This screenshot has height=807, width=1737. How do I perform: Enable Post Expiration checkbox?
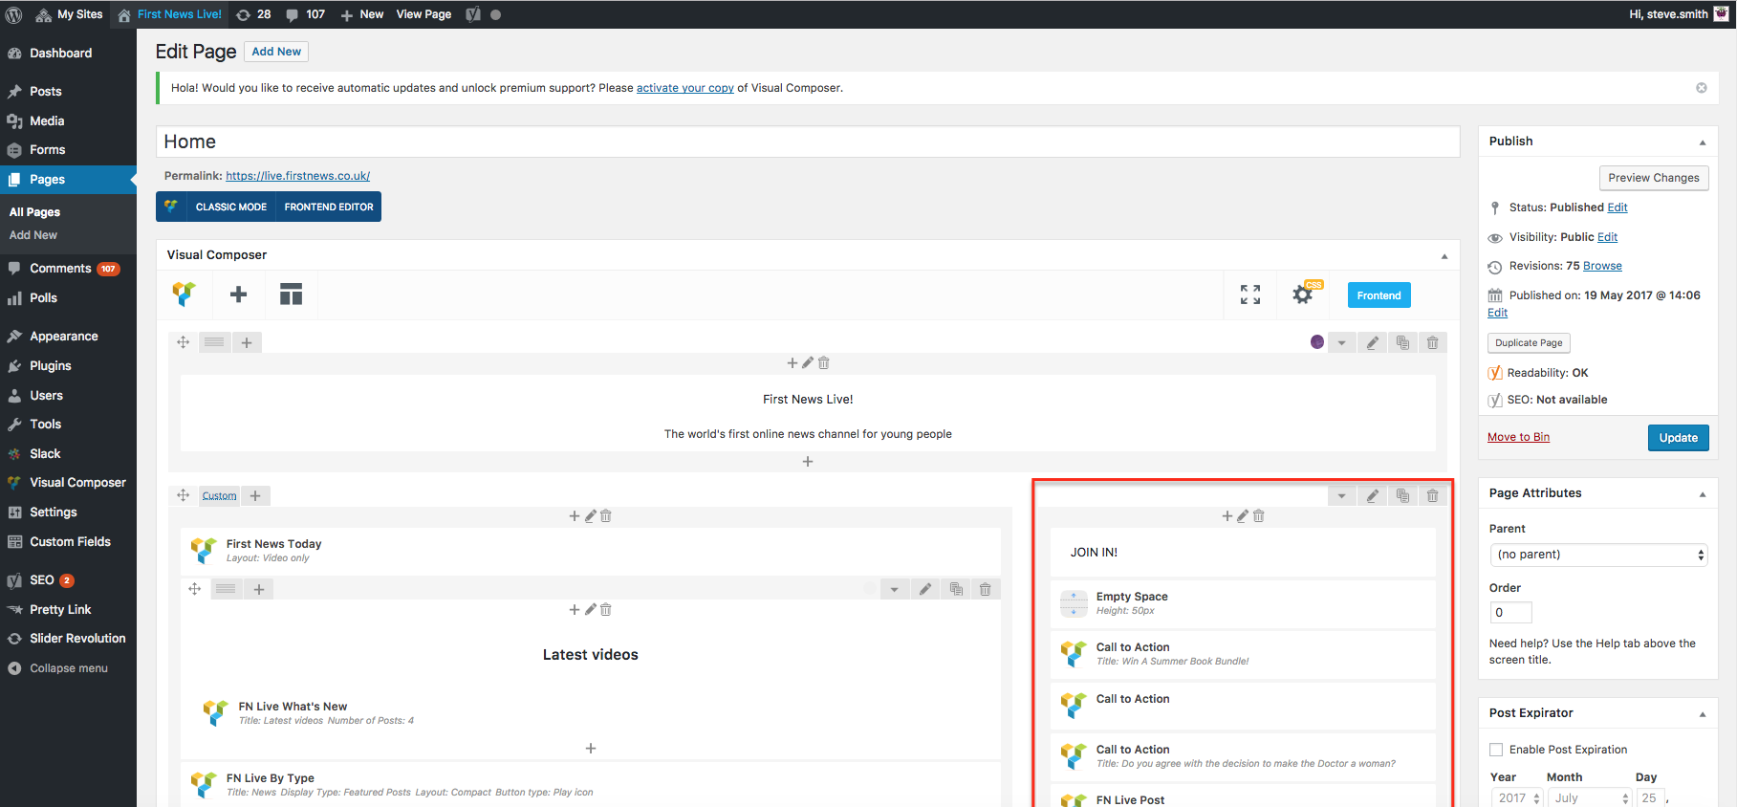point(1496,750)
